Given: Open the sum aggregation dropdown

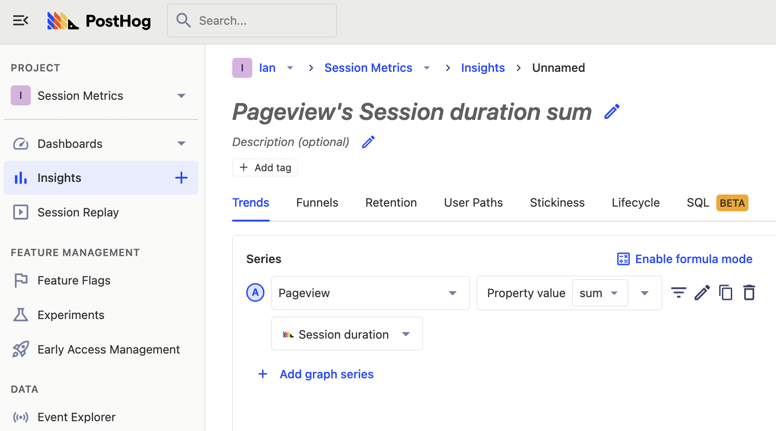Looking at the screenshot, I should [x=600, y=292].
